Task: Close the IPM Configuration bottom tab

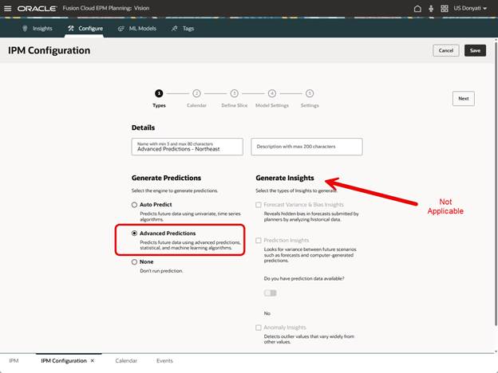Action: pyautogui.click(x=93, y=361)
